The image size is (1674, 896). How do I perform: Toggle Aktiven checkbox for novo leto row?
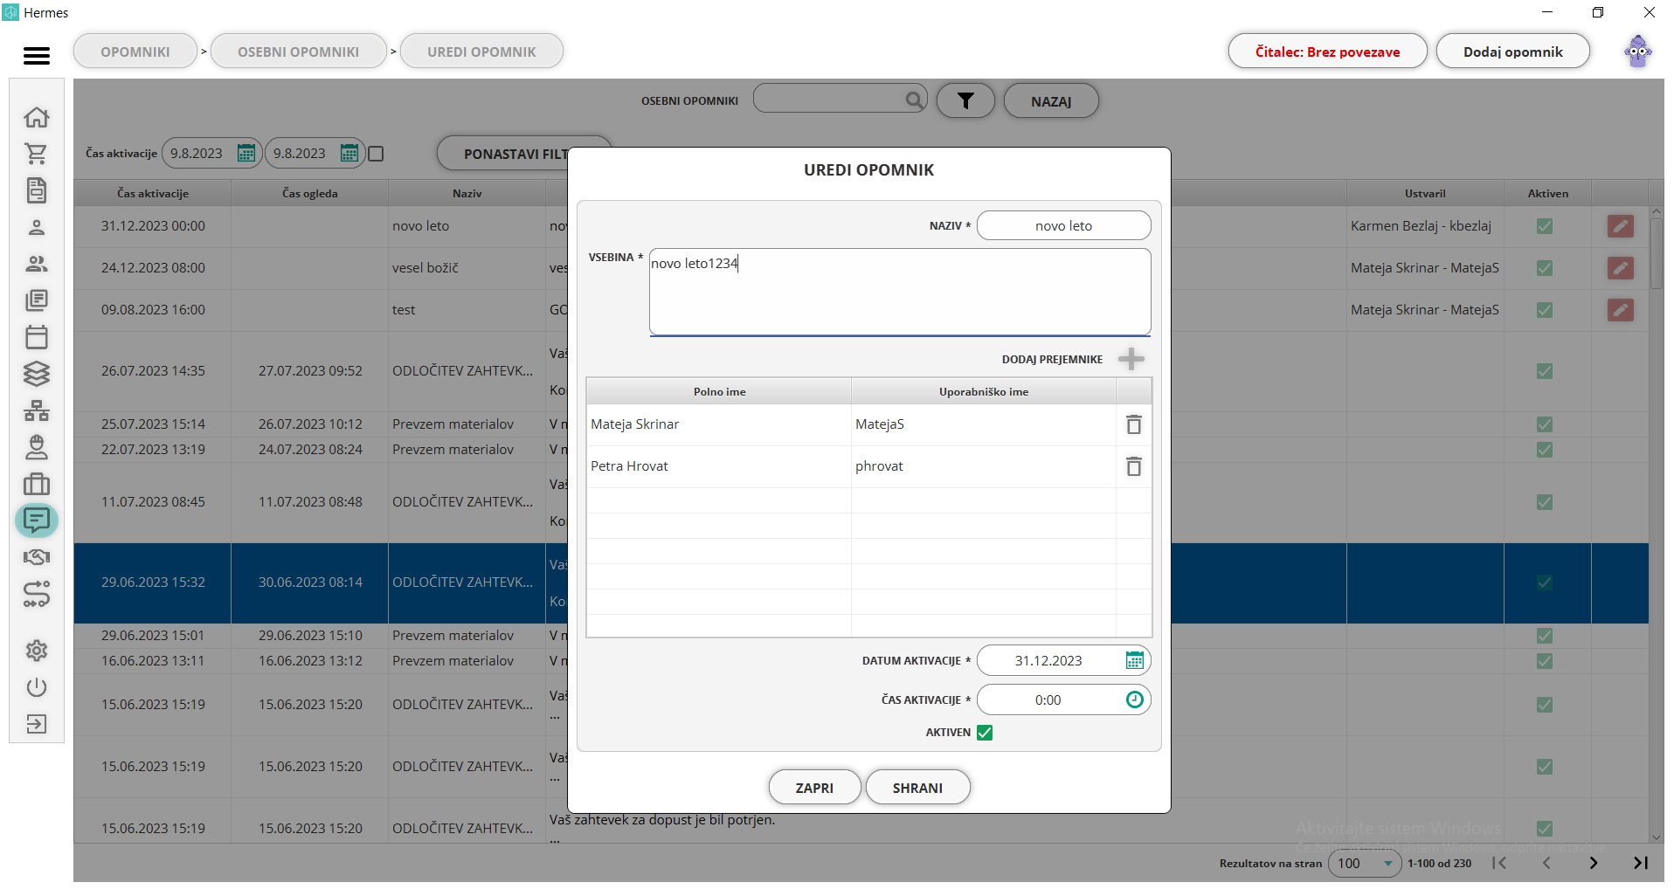pos(1545,226)
